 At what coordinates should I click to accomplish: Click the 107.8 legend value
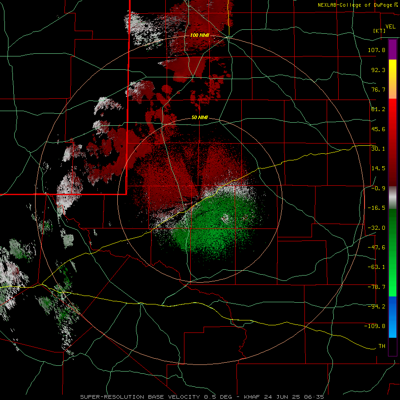(x=376, y=50)
